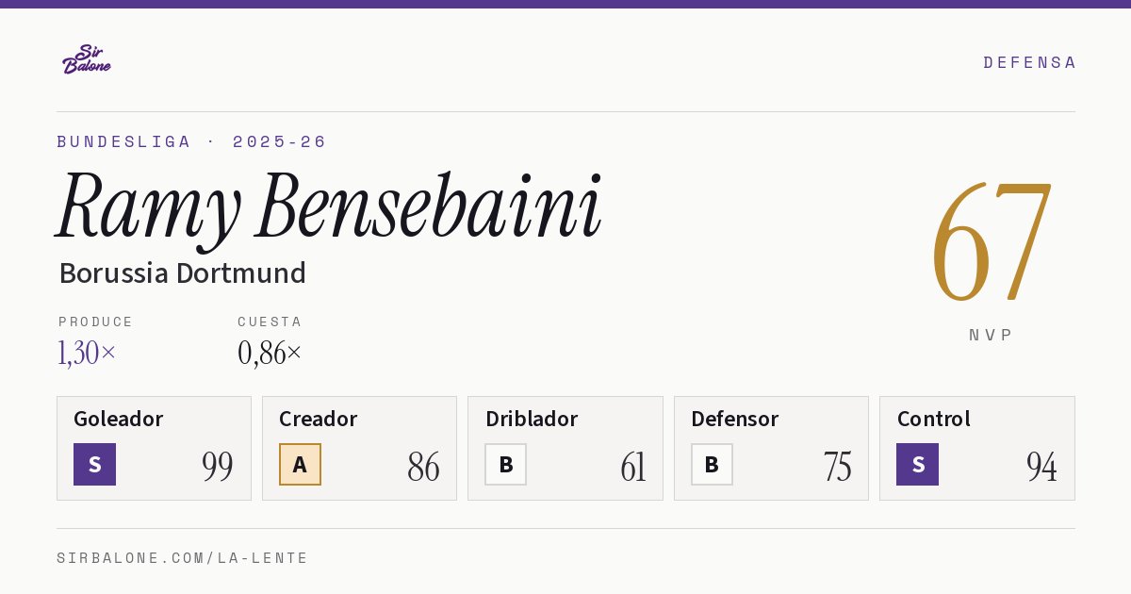Click the Driblador score 61

click(x=633, y=467)
